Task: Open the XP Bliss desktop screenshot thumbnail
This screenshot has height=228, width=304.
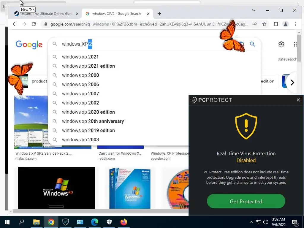Action: coord(31,122)
